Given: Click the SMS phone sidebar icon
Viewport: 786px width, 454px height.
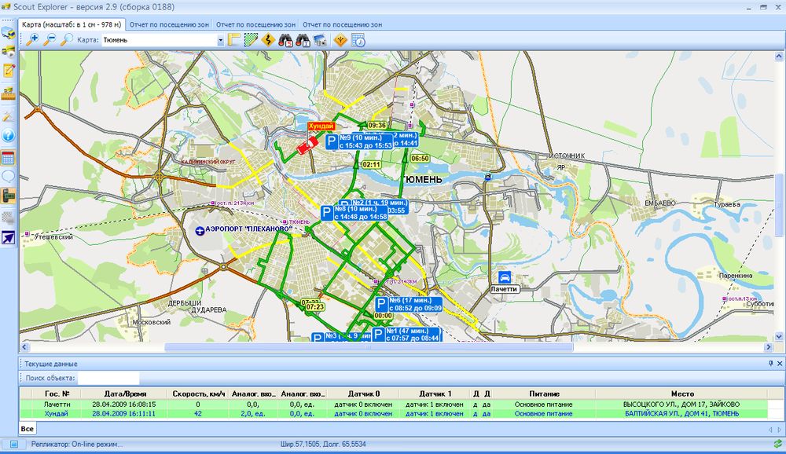Looking at the screenshot, I should click(x=9, y=196).
